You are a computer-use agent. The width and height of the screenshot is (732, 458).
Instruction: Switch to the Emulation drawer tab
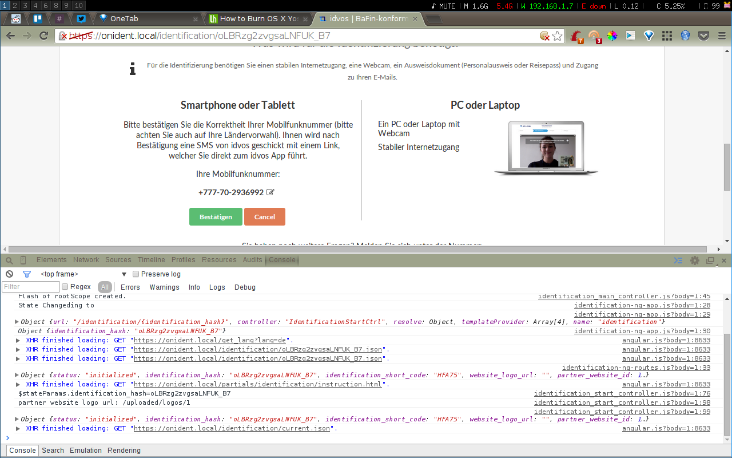pyautogui.click(x=86, y=451)
